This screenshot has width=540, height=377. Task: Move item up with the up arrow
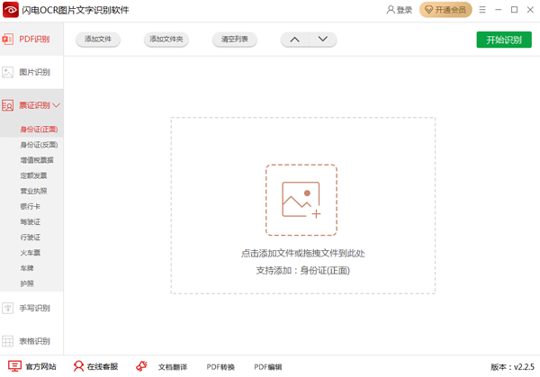coord(295,40)
